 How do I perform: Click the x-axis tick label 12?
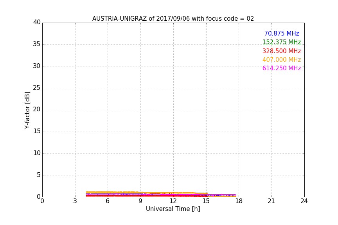click(173, 201)
